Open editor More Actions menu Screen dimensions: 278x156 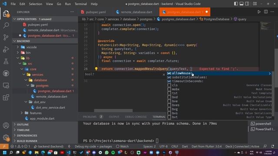[272, 12]
